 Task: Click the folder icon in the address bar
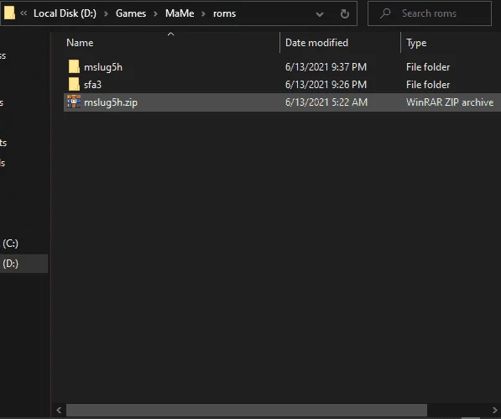click(9, 13)
